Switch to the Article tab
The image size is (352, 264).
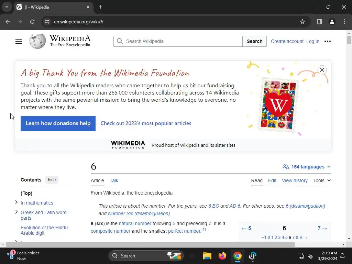coord(97,180)
